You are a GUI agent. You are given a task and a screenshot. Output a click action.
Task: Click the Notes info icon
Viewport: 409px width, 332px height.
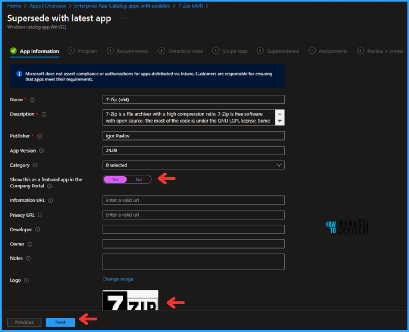(28, 258)
